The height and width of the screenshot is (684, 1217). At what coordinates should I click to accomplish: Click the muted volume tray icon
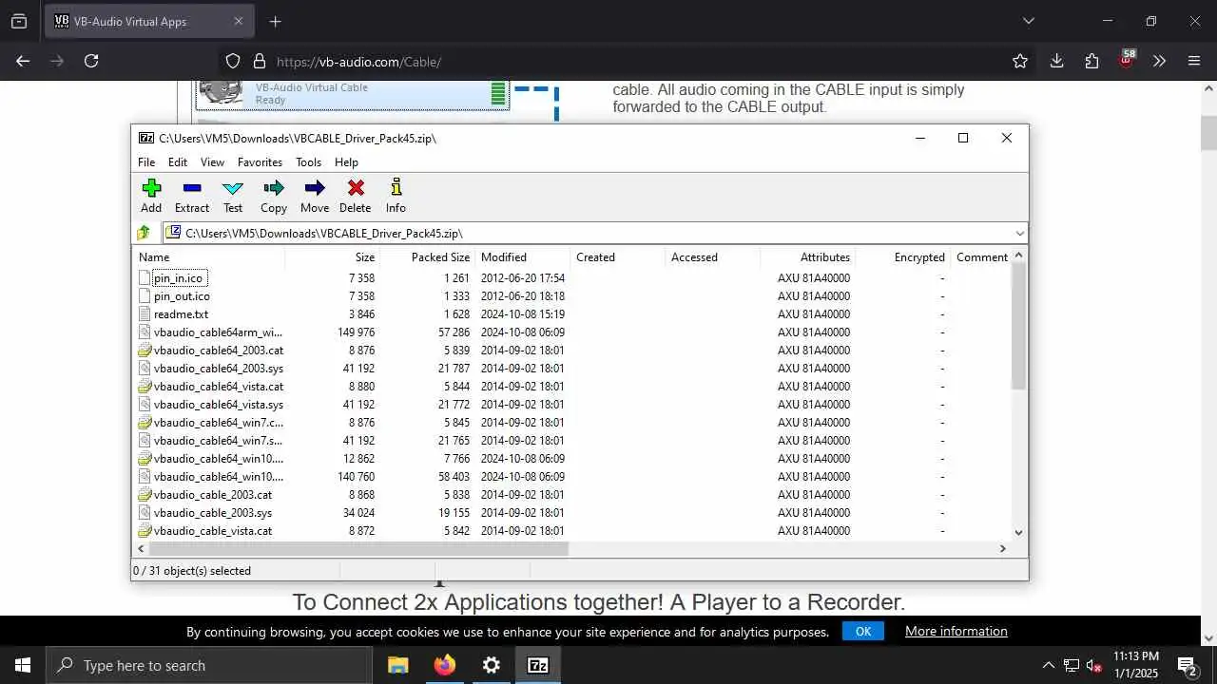click(1094, 666)
